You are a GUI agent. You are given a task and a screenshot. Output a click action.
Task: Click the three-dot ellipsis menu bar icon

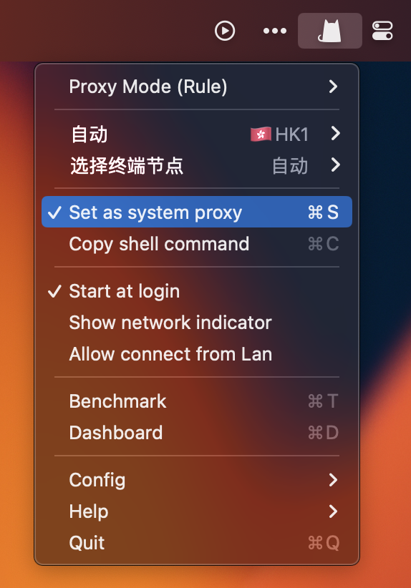[275, 31]
